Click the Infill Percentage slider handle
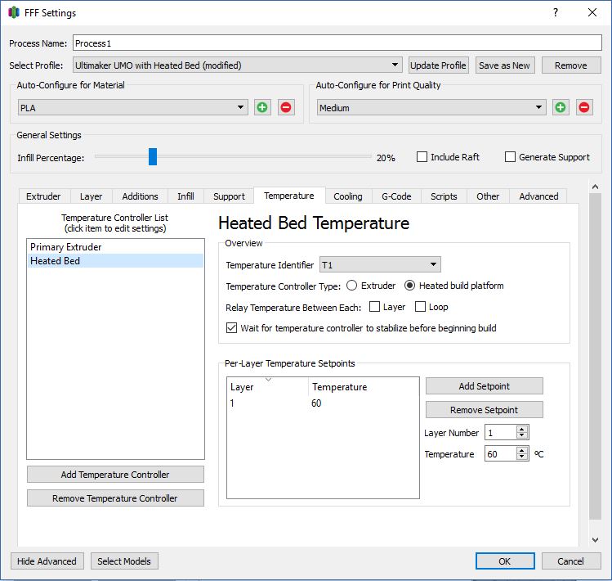612x581 pixels. click(153, 157)
